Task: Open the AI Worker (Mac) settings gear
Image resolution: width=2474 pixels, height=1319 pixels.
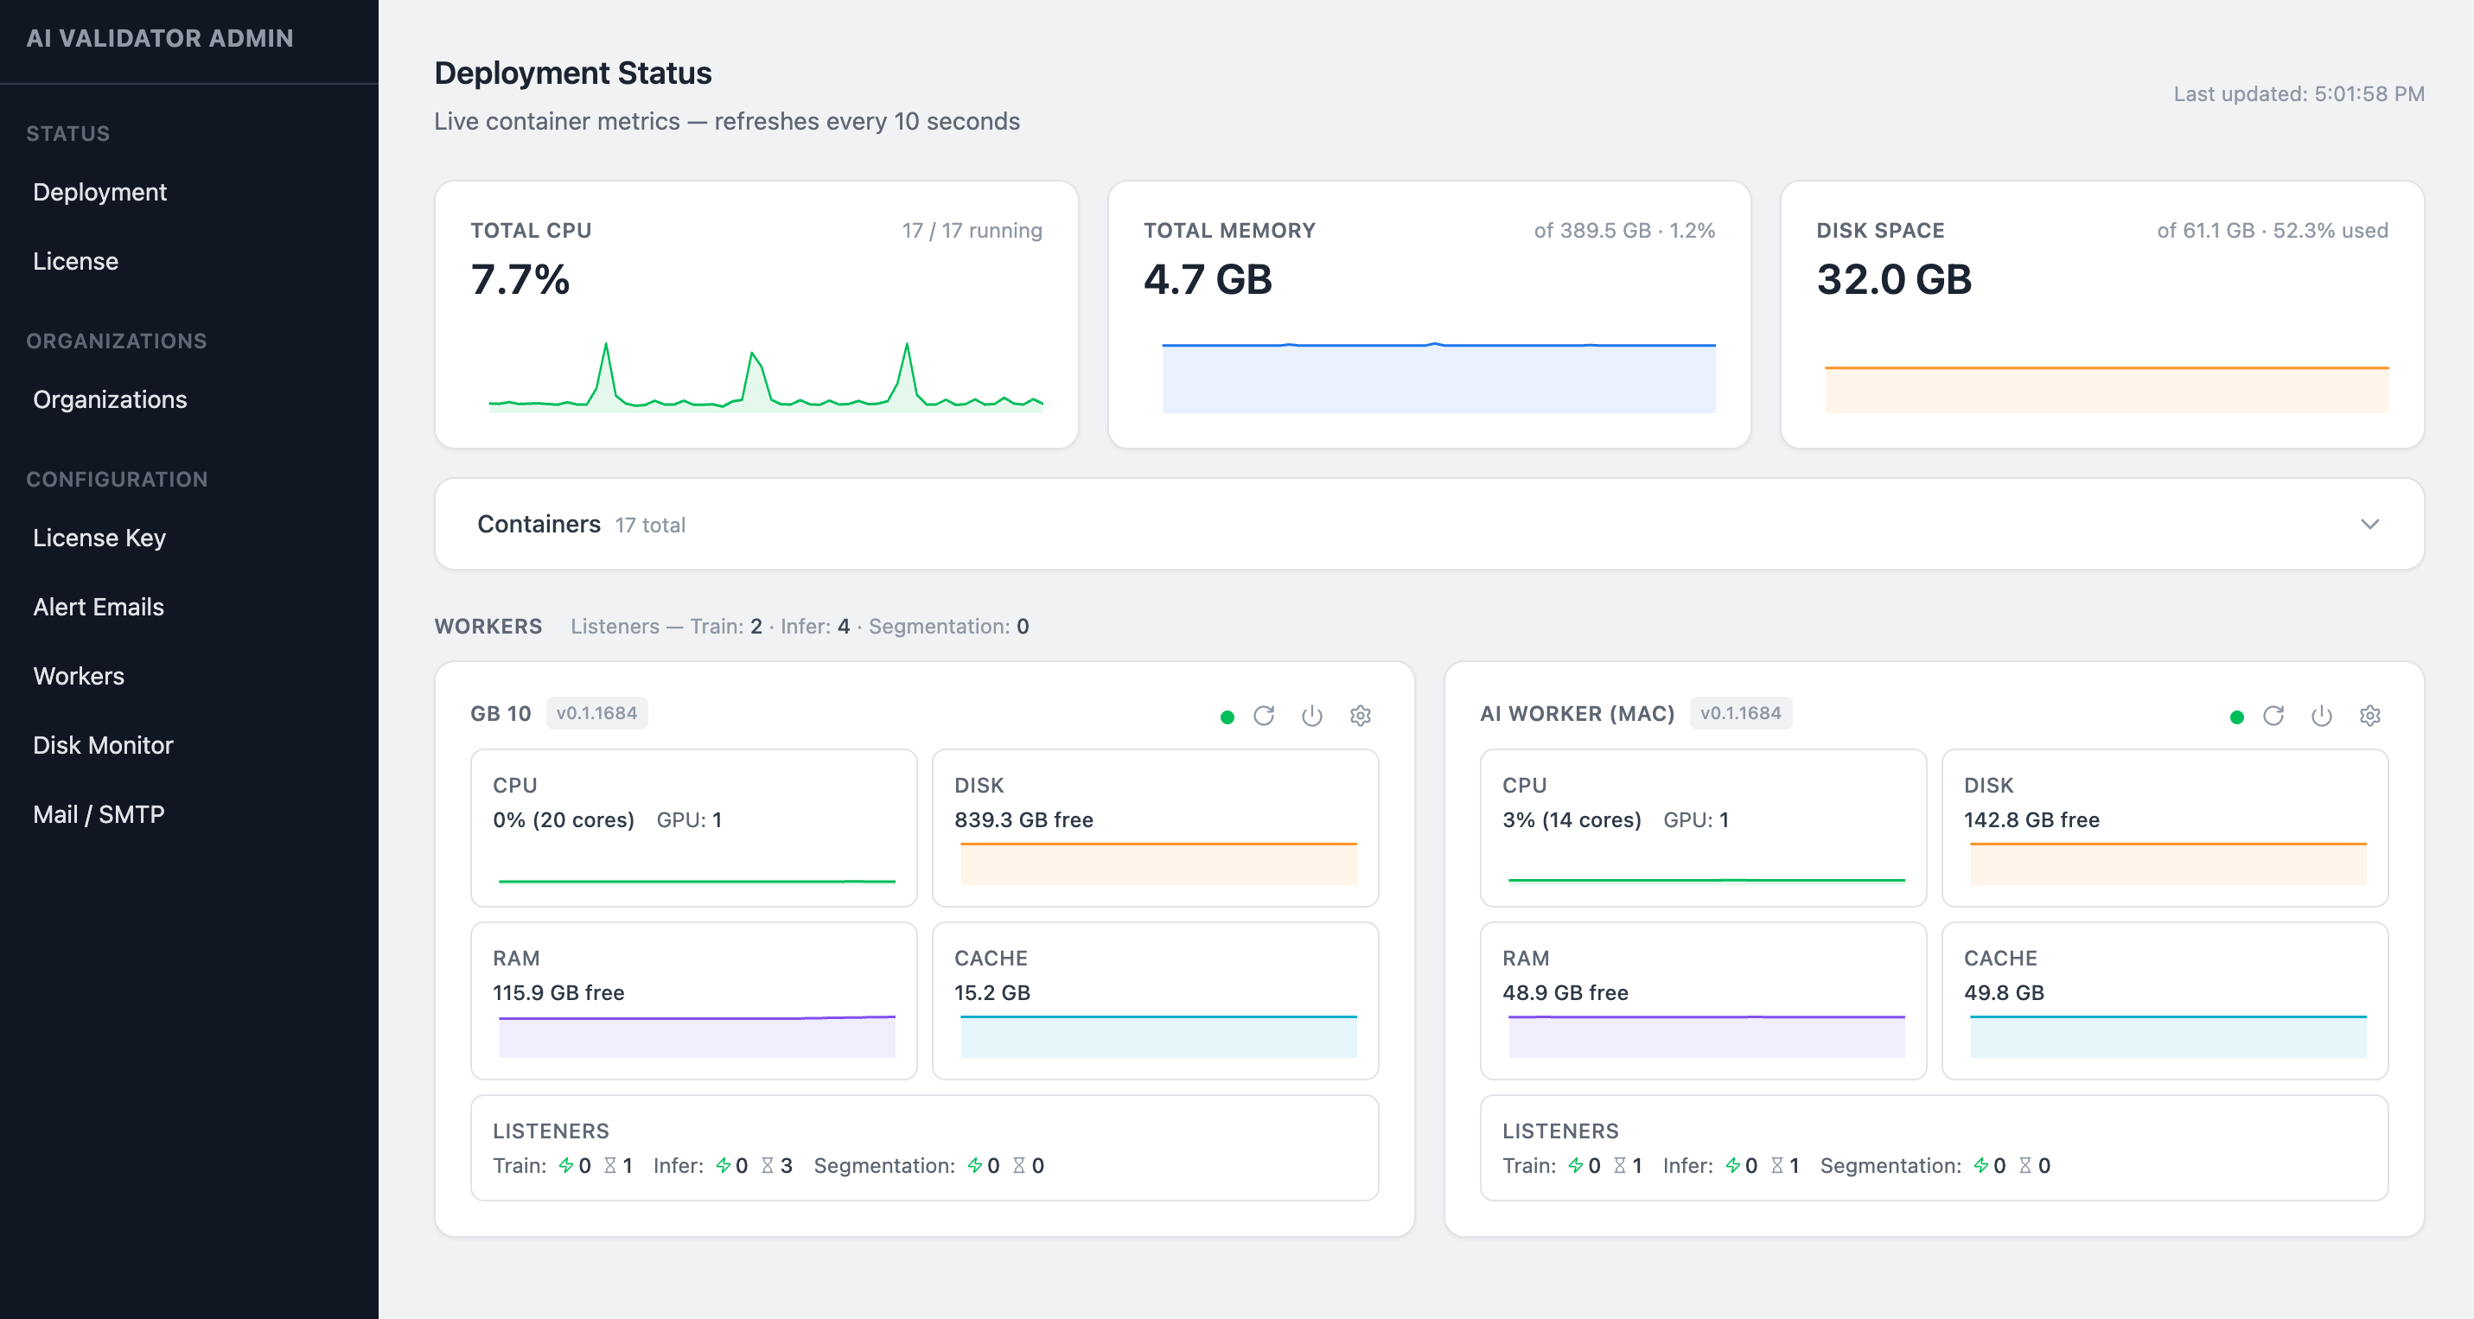Action: 2369,715
